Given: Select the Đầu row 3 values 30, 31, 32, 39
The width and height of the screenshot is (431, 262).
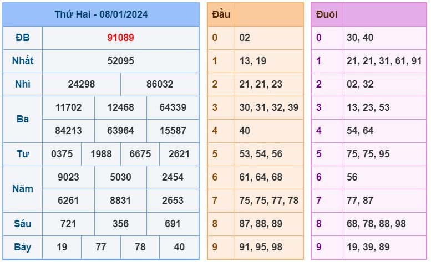Looking at the screenshot, I should click(x=269, y=107).
